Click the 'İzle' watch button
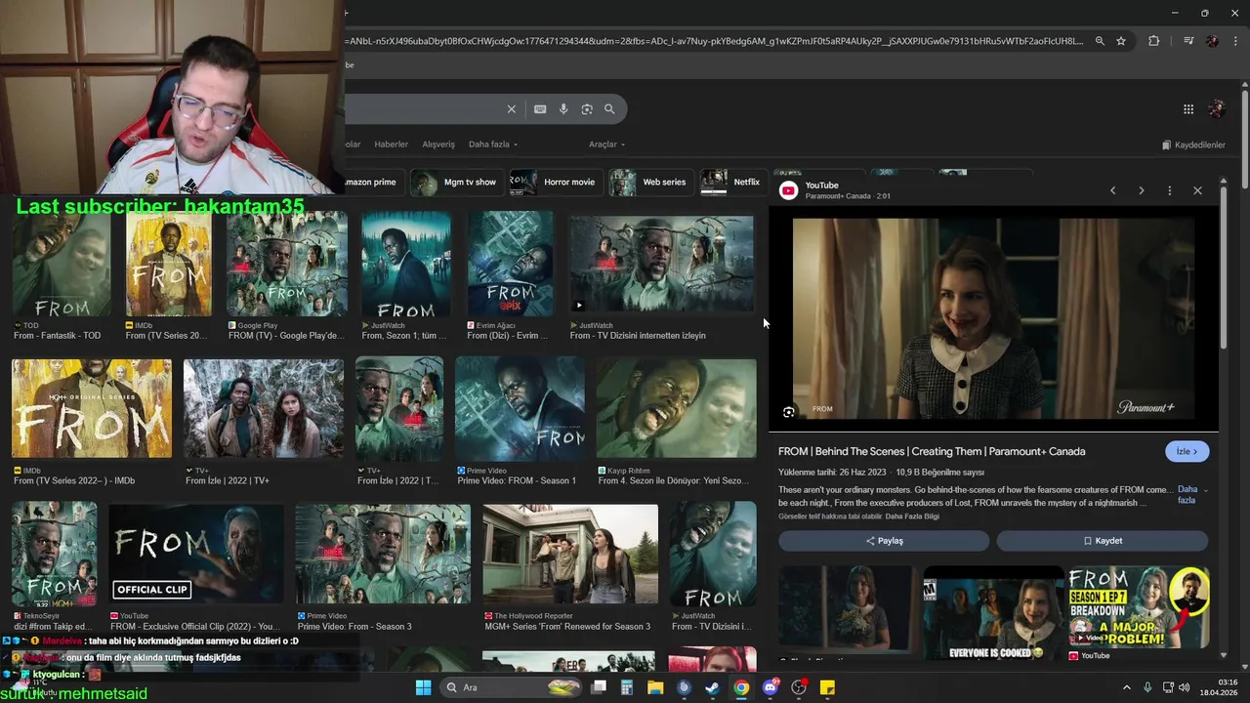Screen dimensions: 1250x703 (x=1187, y=451)
